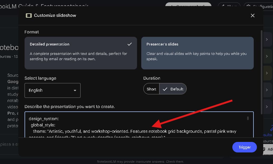The height and width of the screenshot is (164, 273).
Task: Click the checkmark icon in Default duration
Action: pyautogui.click(x=165, y=89)
